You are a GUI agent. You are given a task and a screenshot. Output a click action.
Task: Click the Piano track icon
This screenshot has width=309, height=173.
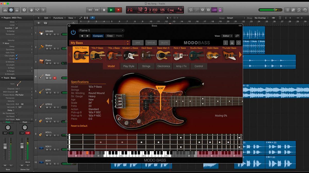tap(41, 62)
